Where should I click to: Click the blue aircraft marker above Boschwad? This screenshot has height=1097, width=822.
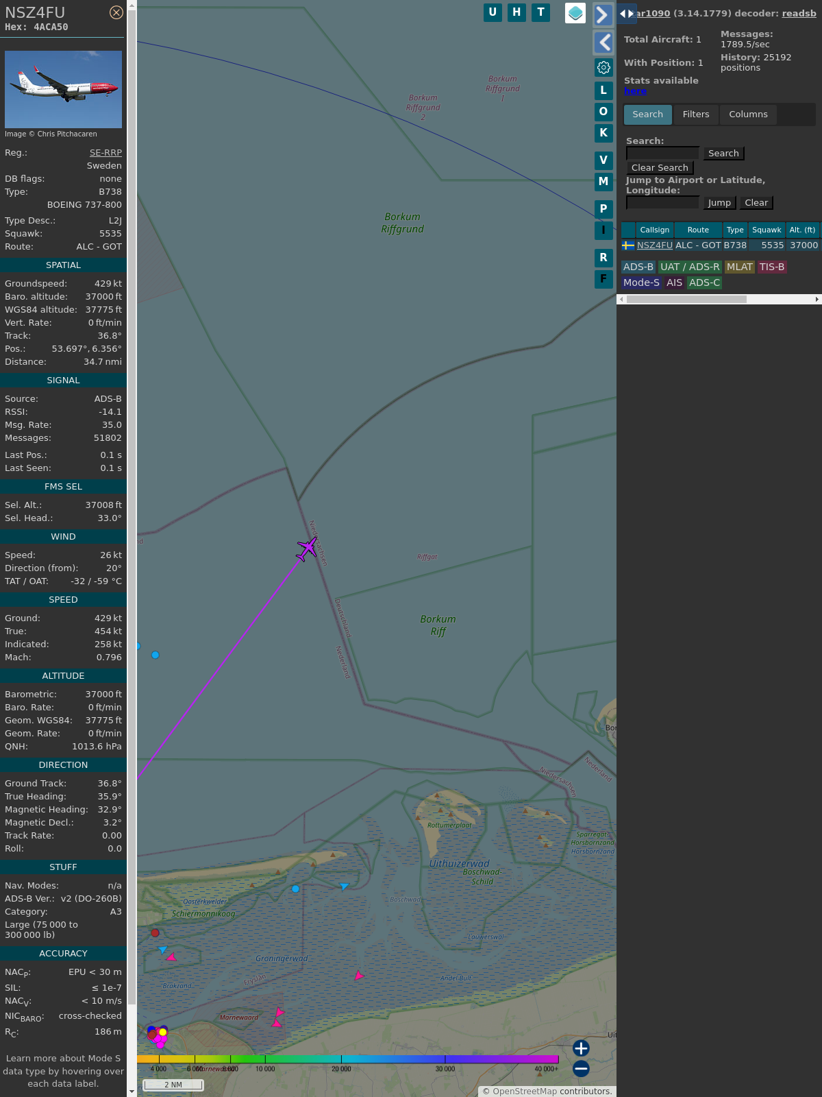pyautogui.click(x=344, y=886)
